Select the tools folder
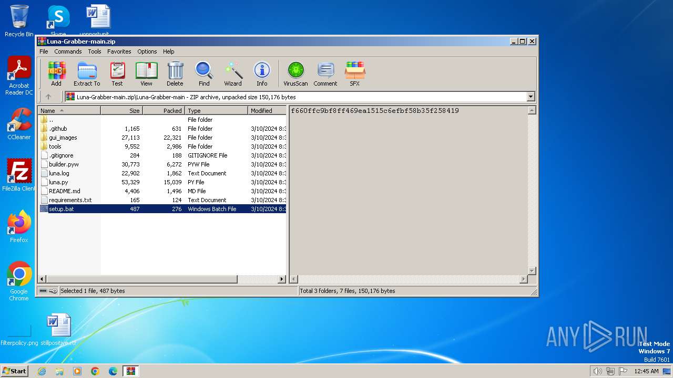673x378 pixels. click(x=162, y=146)
